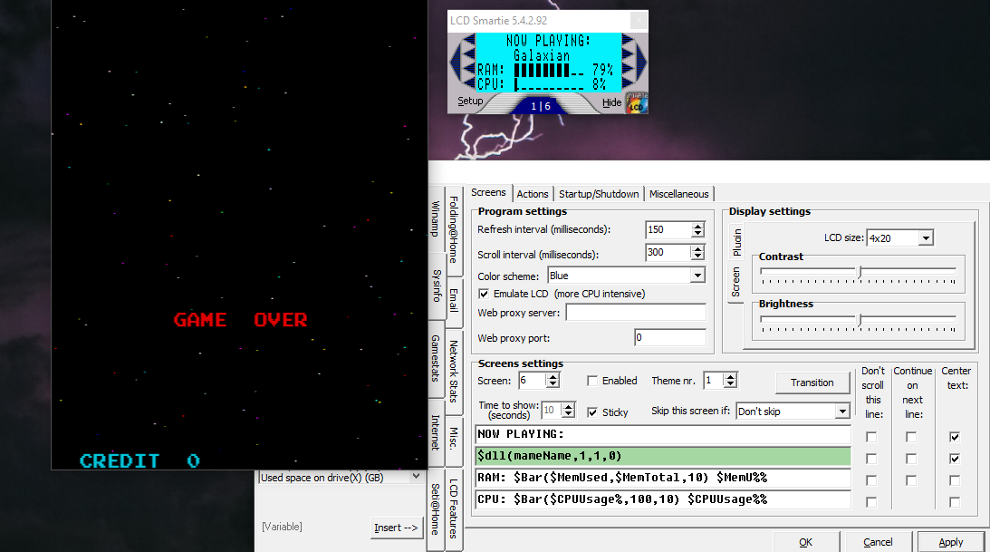The height and width of the screenshot is (552, 990).
Task: Expand the LCD size dropdown
Action: [x=925, y=238]
